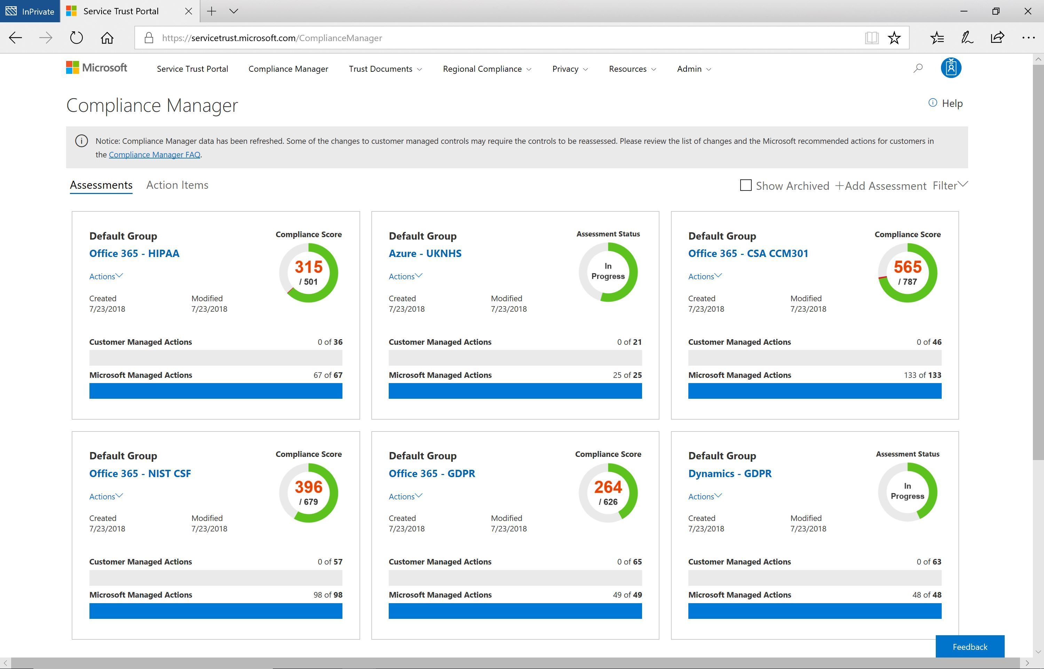1044x669 pixels.
Task: Open the Compliance Manager FAQ link
Action: click(154, 154)
